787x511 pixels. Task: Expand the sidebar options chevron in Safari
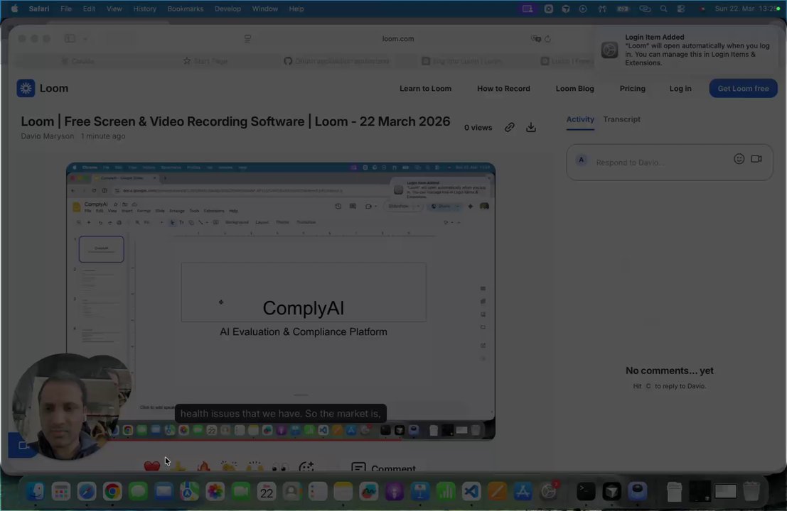pos(85,38)
